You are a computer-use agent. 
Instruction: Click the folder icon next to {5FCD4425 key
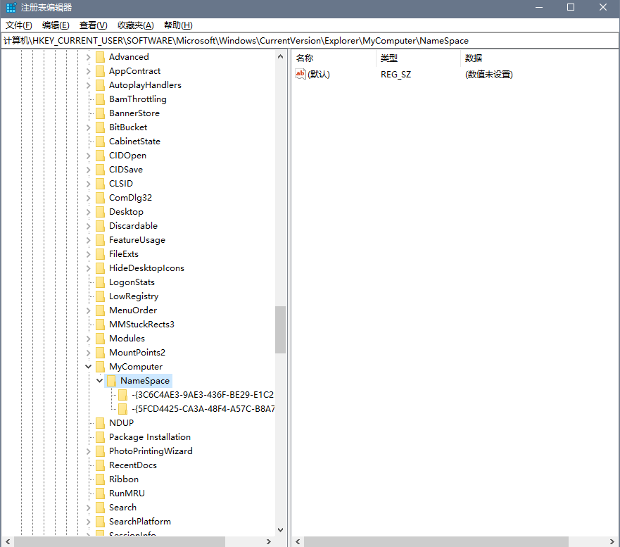(123, 409)
